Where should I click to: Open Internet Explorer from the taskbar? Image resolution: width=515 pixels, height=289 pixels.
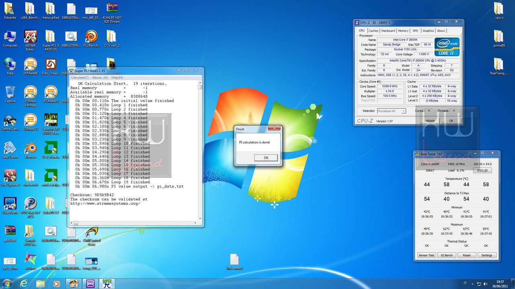click(x=24, y=284)
